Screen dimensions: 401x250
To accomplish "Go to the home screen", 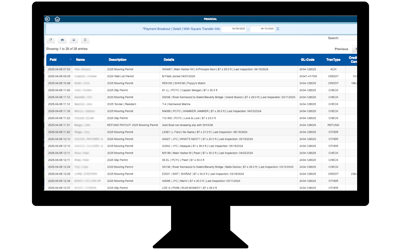I will point(57,19).
